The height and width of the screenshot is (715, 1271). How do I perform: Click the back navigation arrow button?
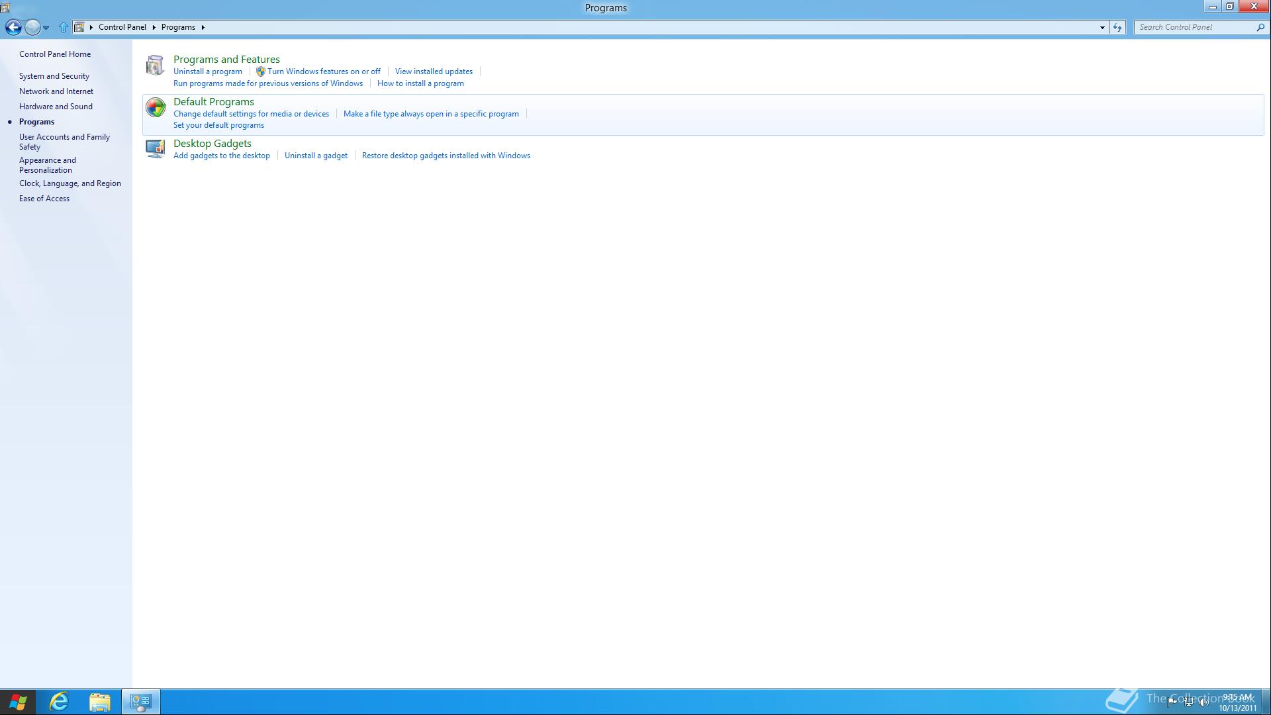pos(13,27)
